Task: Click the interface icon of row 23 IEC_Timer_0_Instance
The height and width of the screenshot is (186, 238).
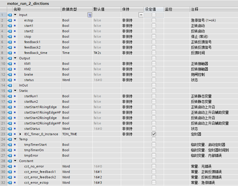Action: point(10,134)
